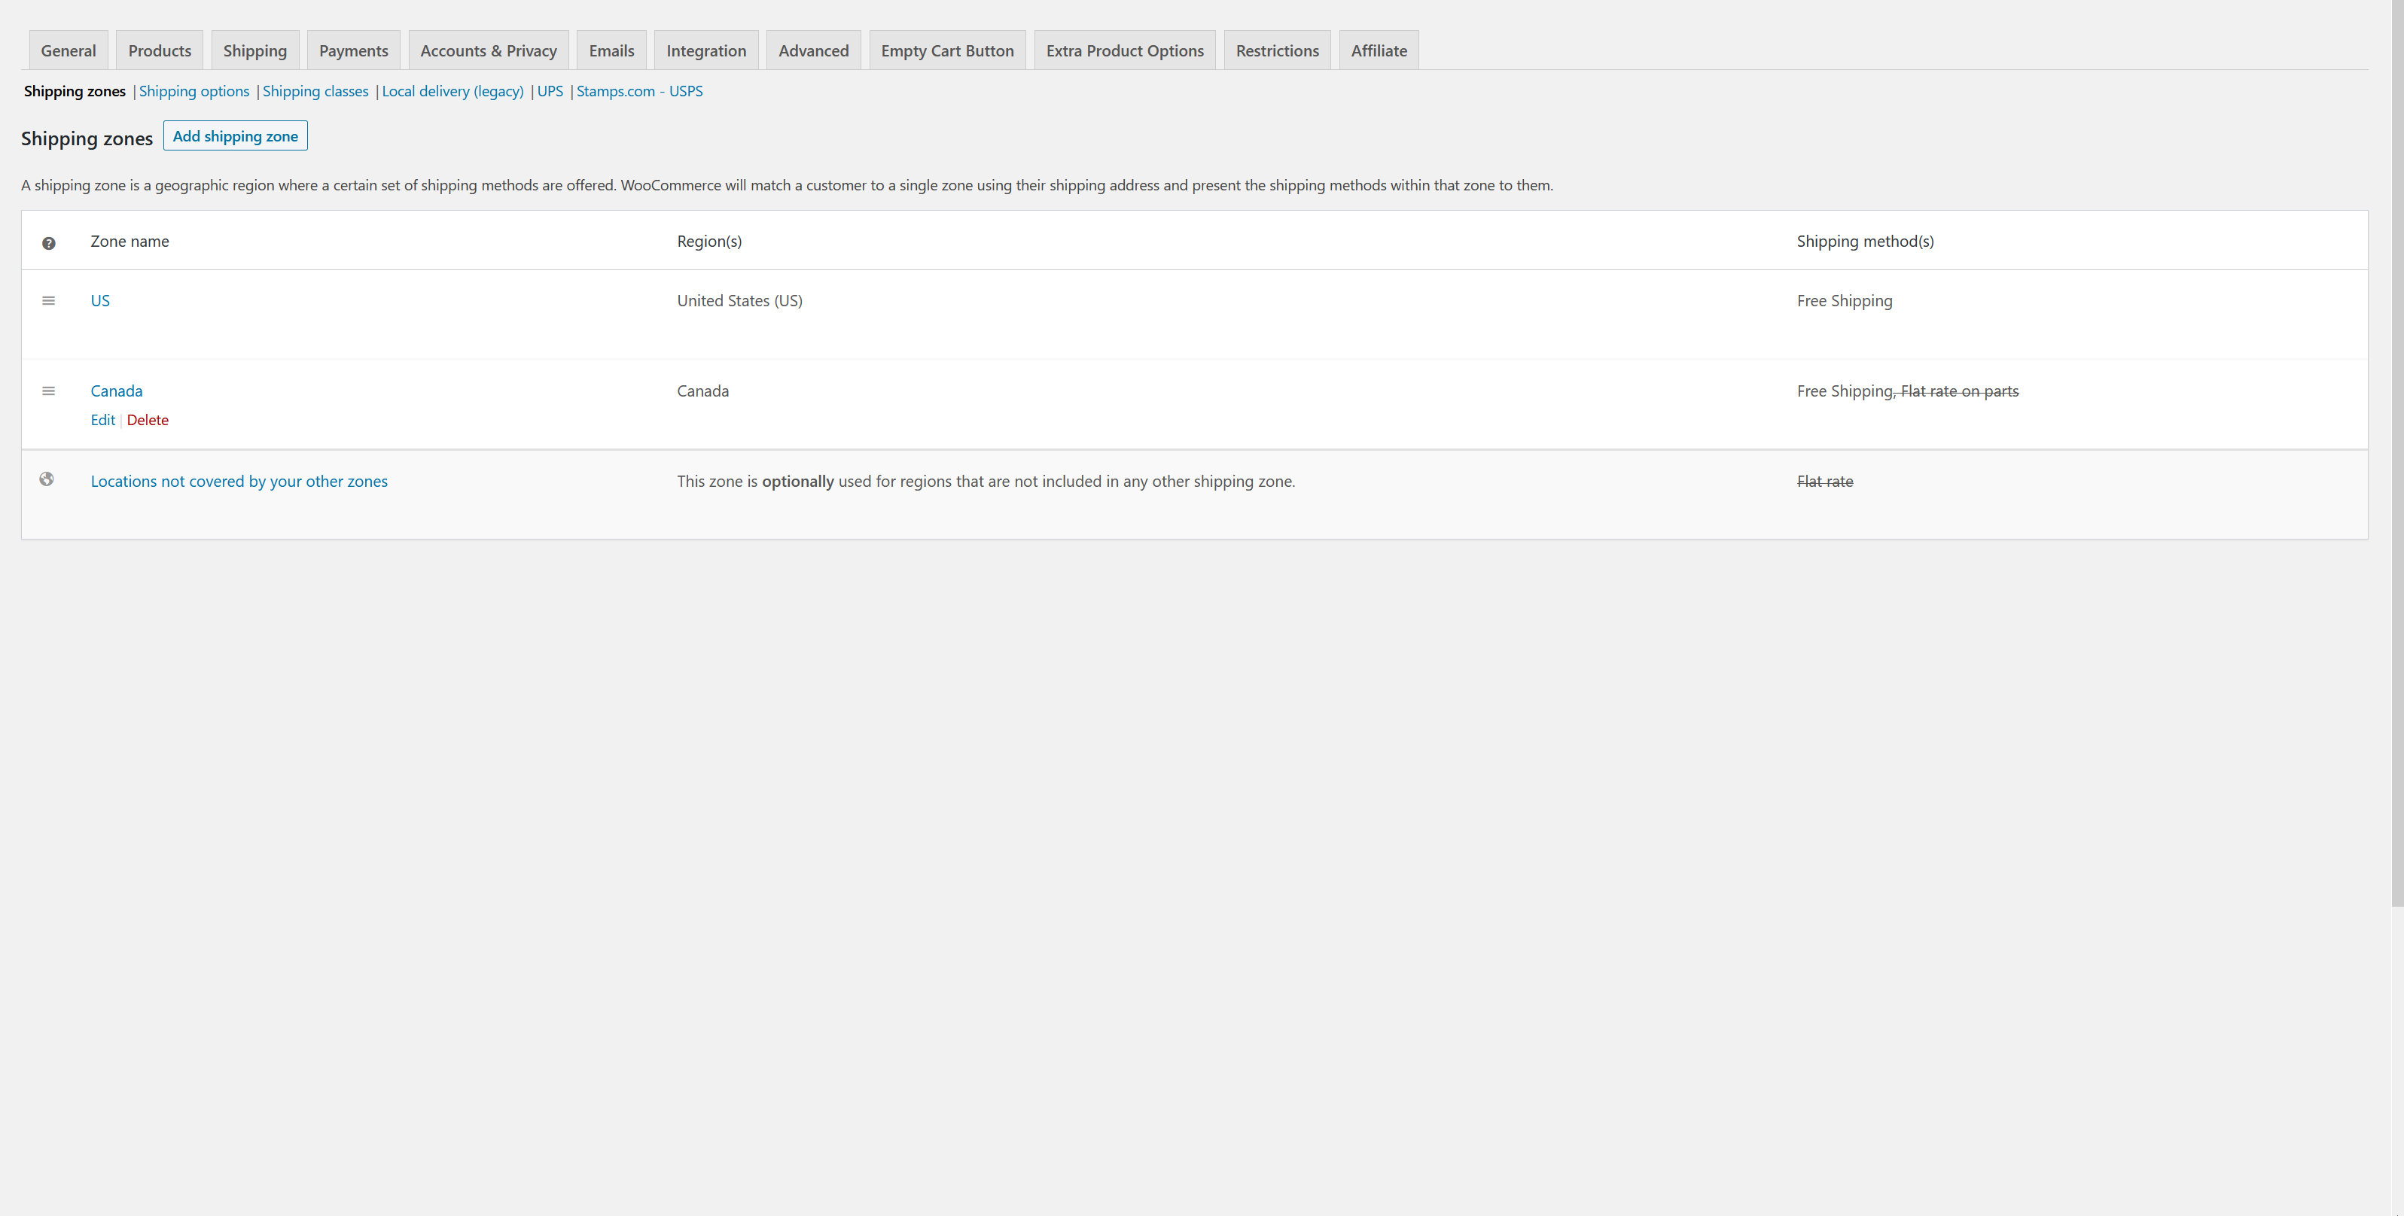Open the Empty Cart Button tab
Image resolution: width=2404 pixels, height=1216 pixels.
click(x=947, y=50)
